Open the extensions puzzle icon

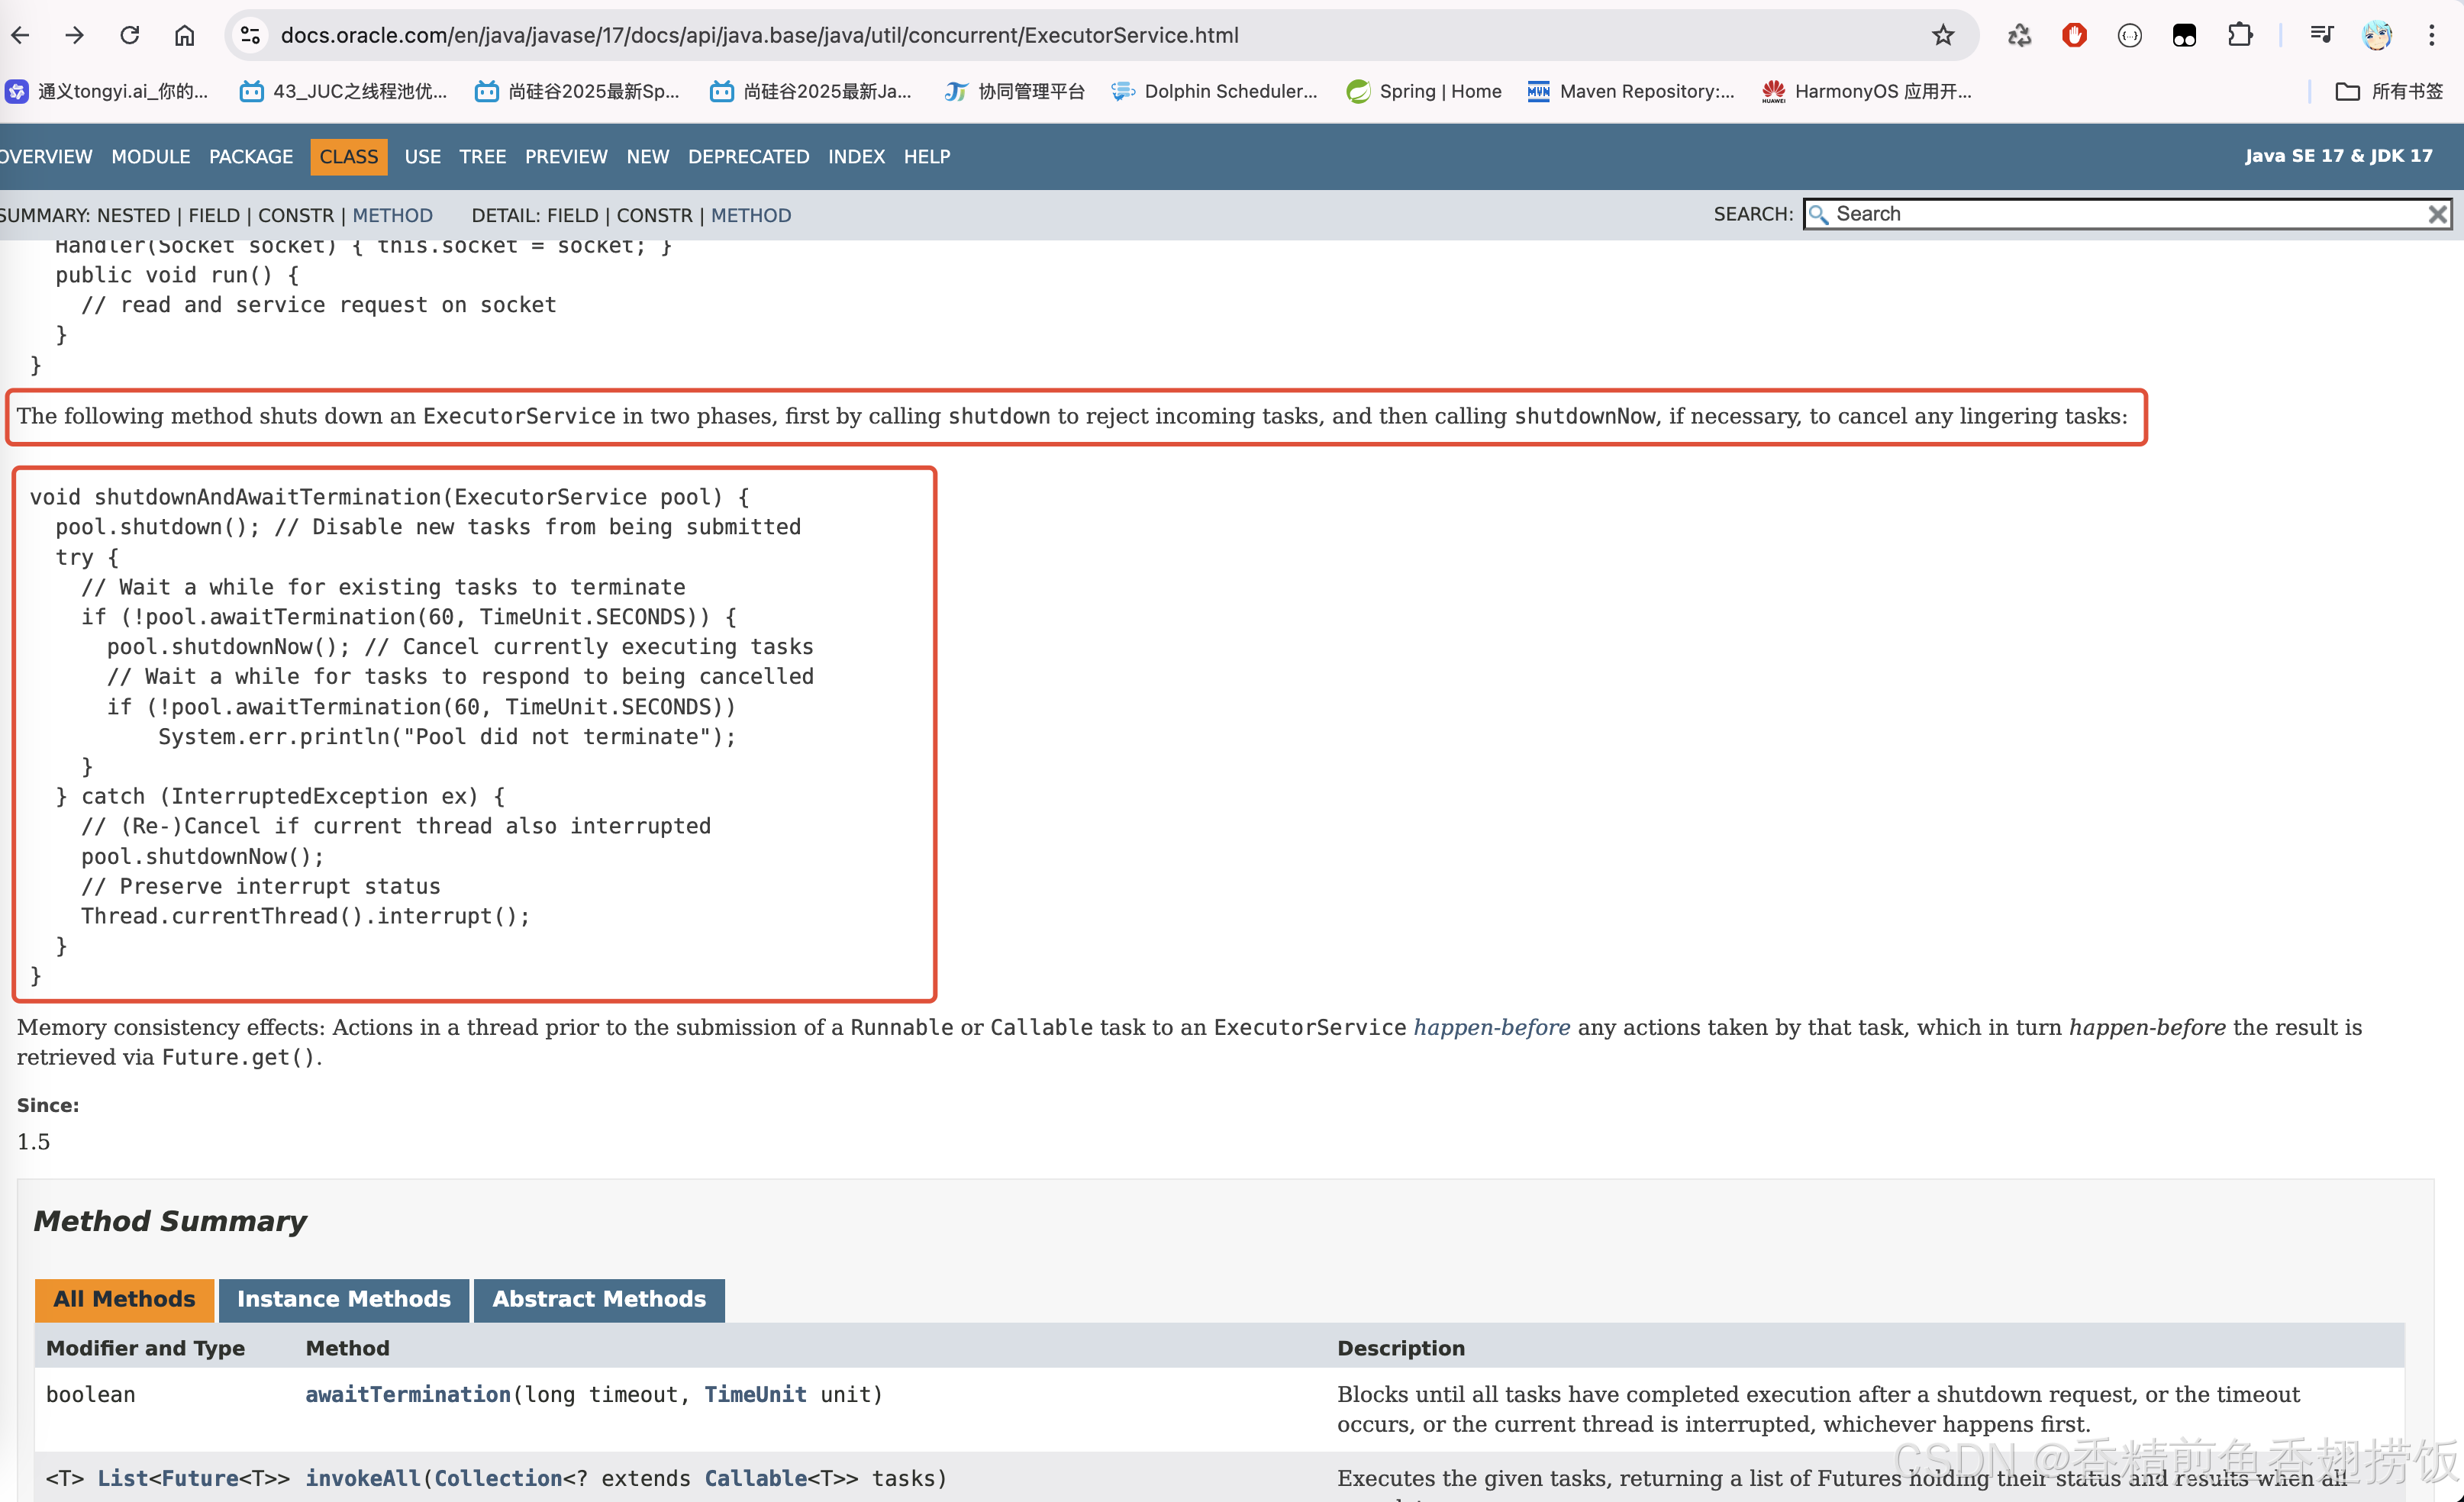click(x=2240, y=35)
